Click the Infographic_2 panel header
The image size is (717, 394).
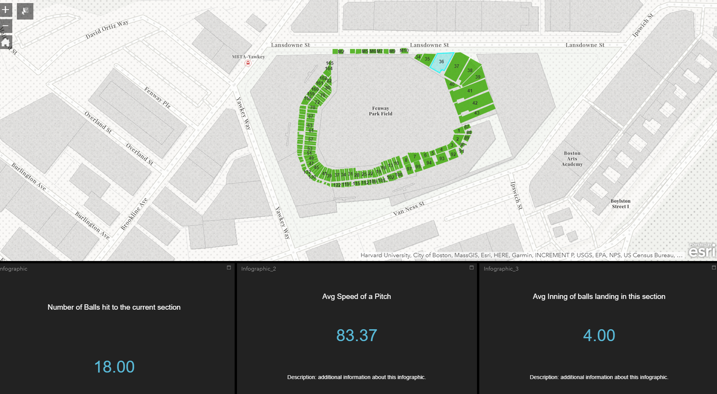[x=258, y=269]
